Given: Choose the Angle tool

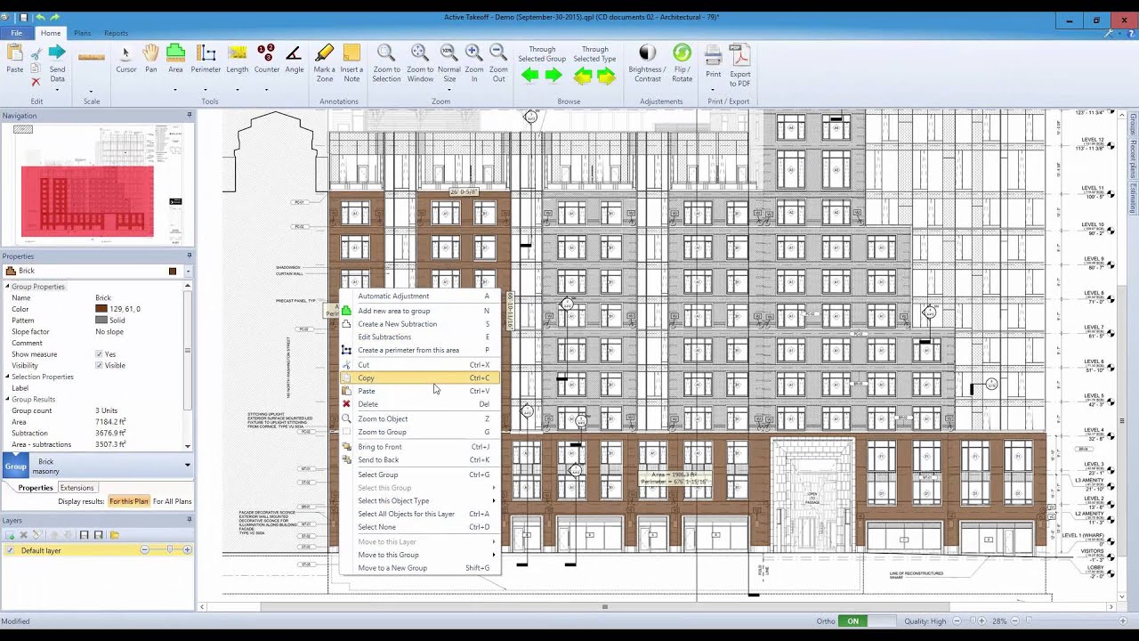Looking at the screenshot, I should pyautogui.click(x=294, y=59).
